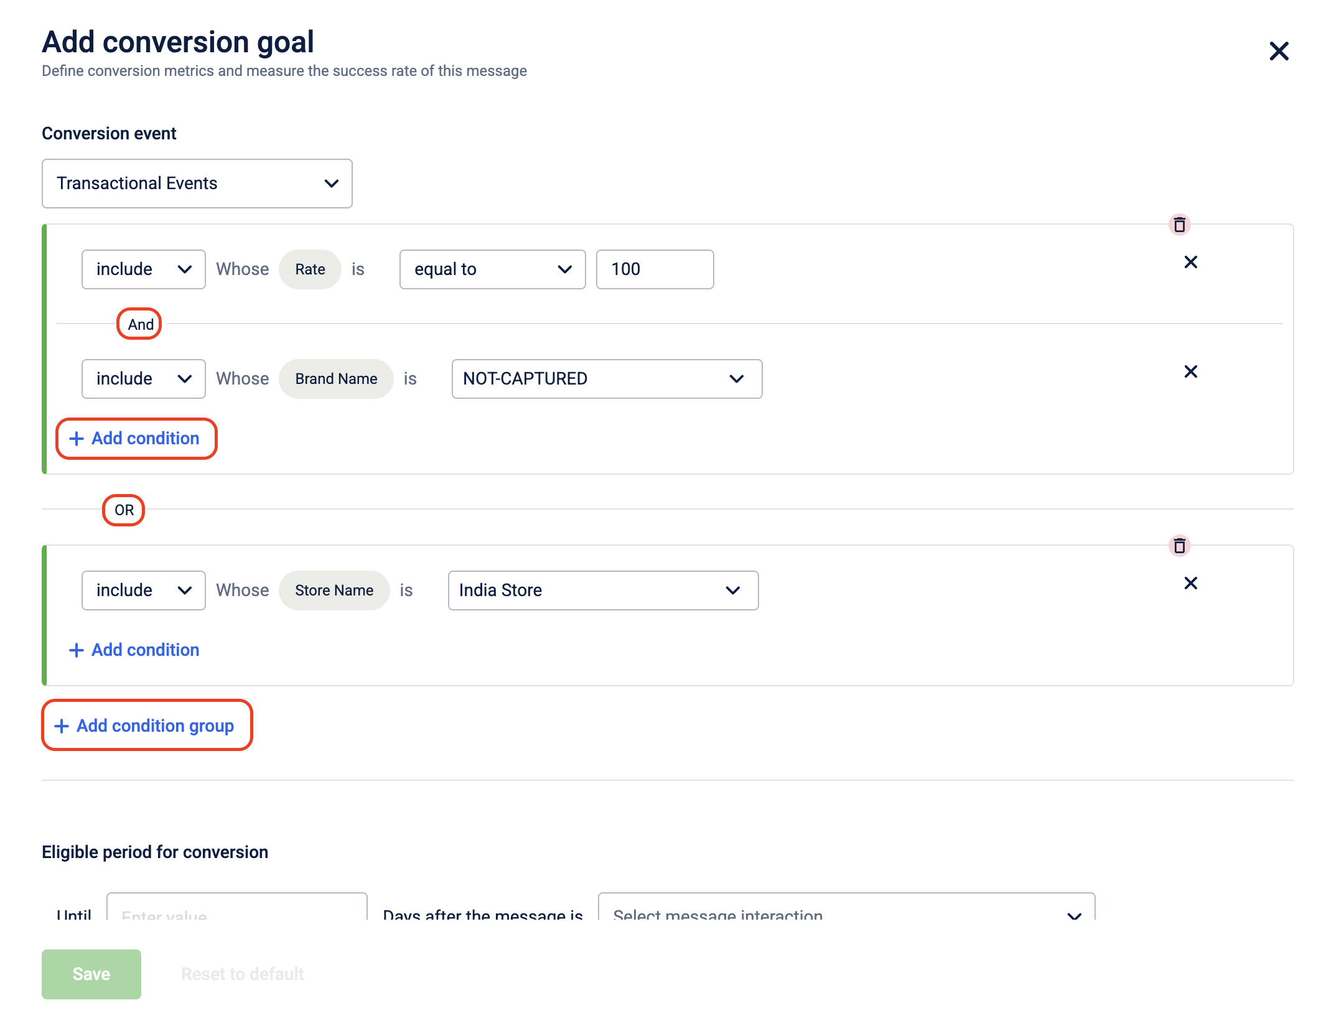Open the India Store dropdown

[602, 591]
